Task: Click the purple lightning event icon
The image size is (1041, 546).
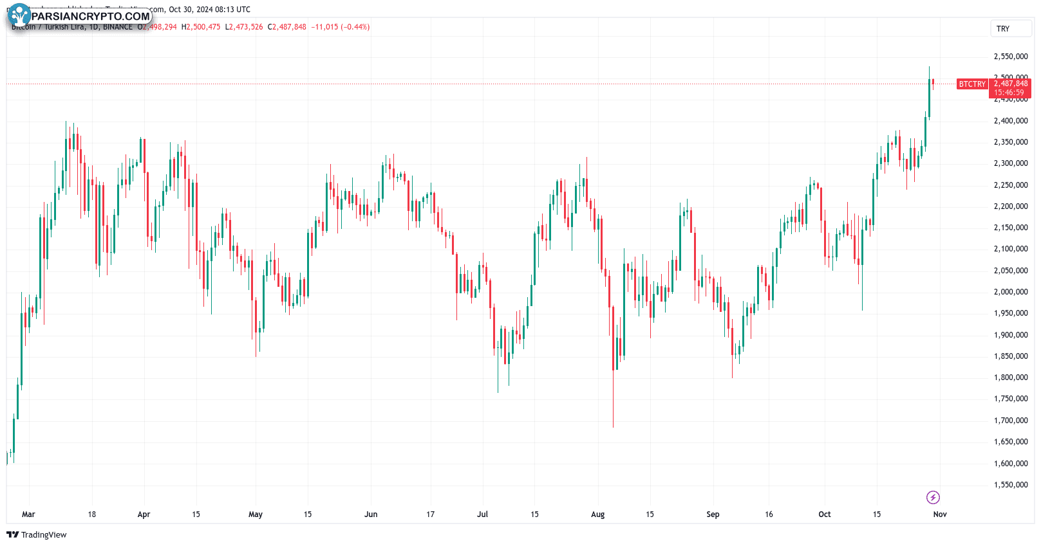Action: [933, 497]
